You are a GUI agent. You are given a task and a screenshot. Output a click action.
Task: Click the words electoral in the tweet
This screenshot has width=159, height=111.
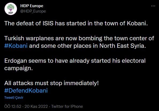(x=134, y=61)
